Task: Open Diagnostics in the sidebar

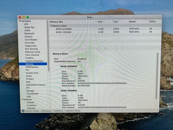Action: [x=31, y=46]
